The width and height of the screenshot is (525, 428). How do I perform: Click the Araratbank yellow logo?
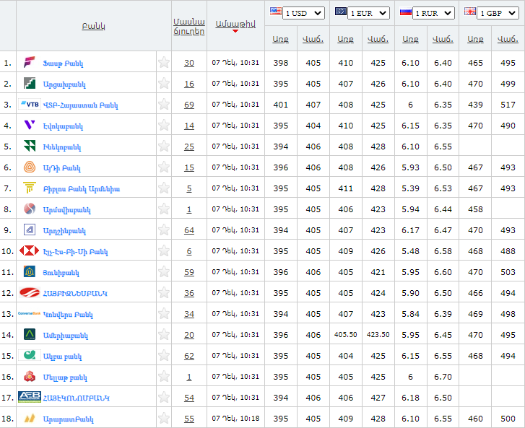pos(30,419)
